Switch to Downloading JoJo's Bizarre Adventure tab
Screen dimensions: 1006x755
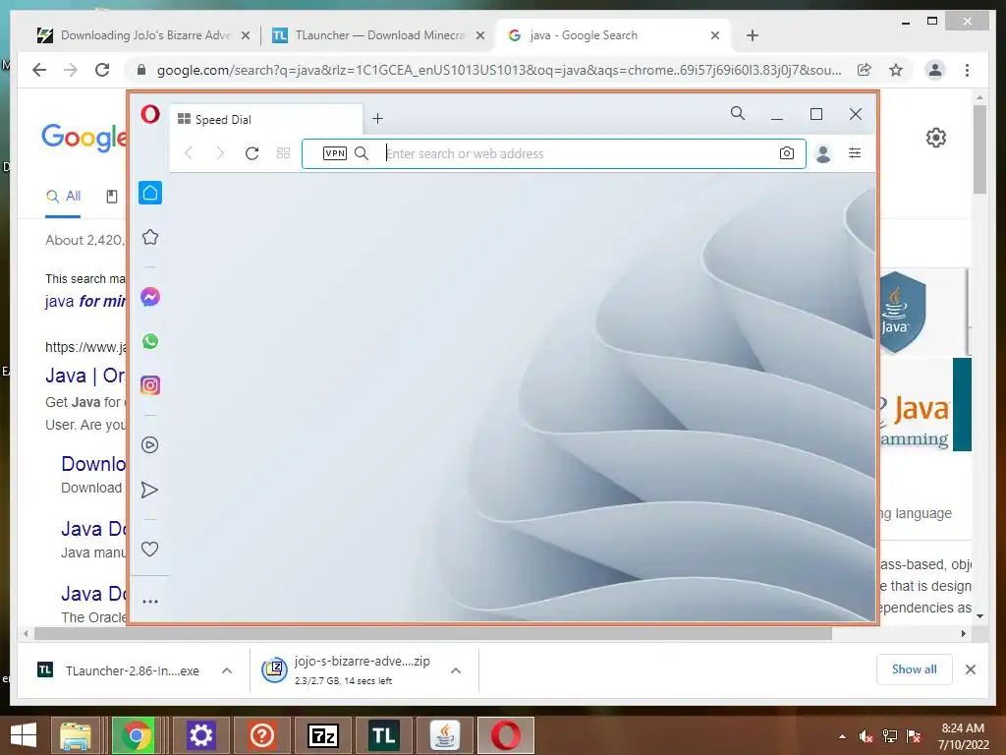[x=144, y=35]
